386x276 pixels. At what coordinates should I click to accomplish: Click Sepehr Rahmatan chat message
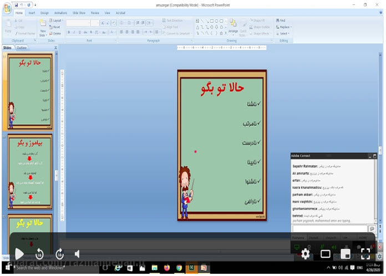317,166
